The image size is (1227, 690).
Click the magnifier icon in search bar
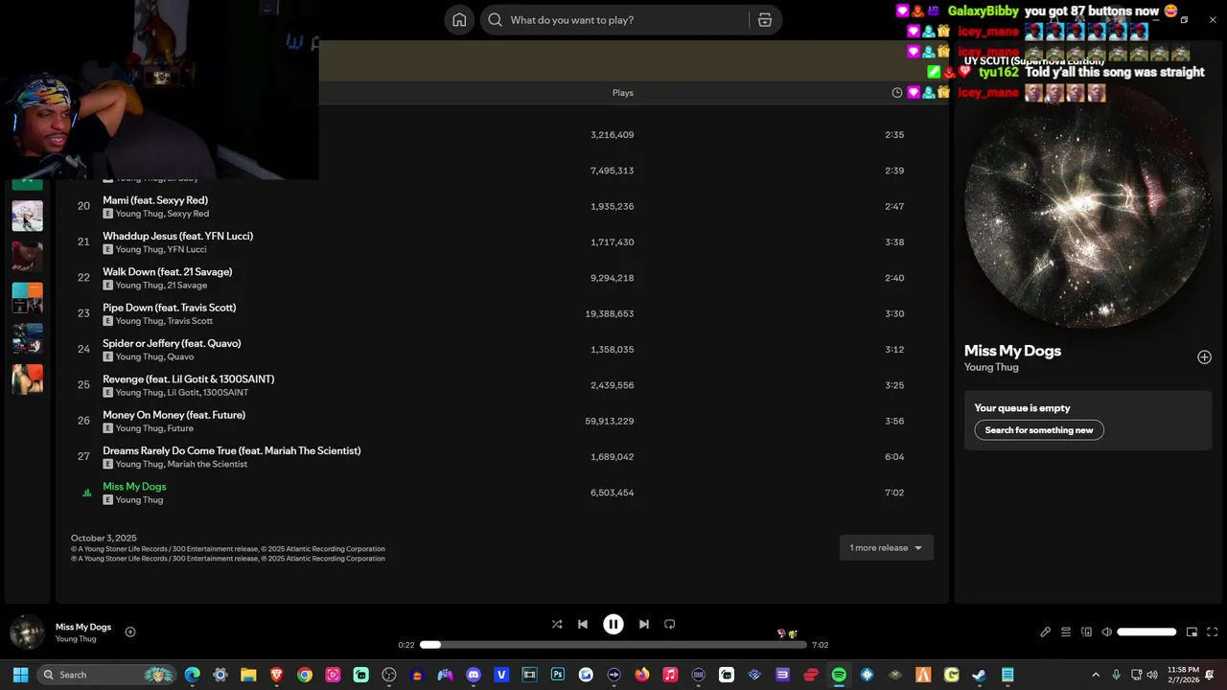[495, 20]
